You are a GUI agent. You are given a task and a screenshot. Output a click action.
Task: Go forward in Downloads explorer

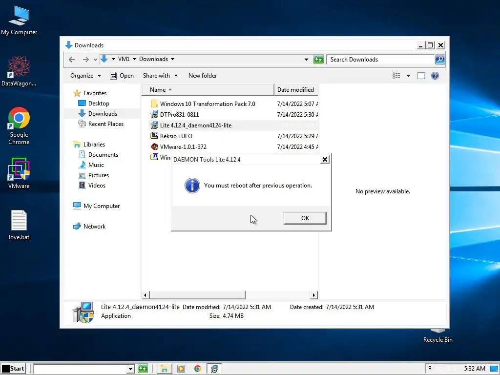pyautogui.click(x=86, y=59)
